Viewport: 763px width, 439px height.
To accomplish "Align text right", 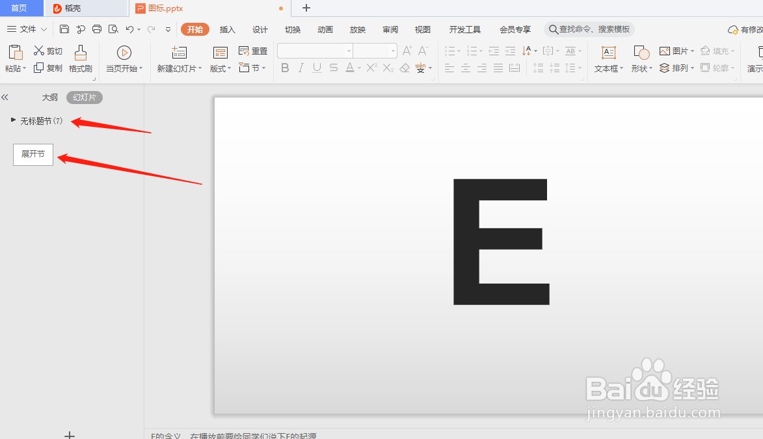I will click(x=482, y=68).
